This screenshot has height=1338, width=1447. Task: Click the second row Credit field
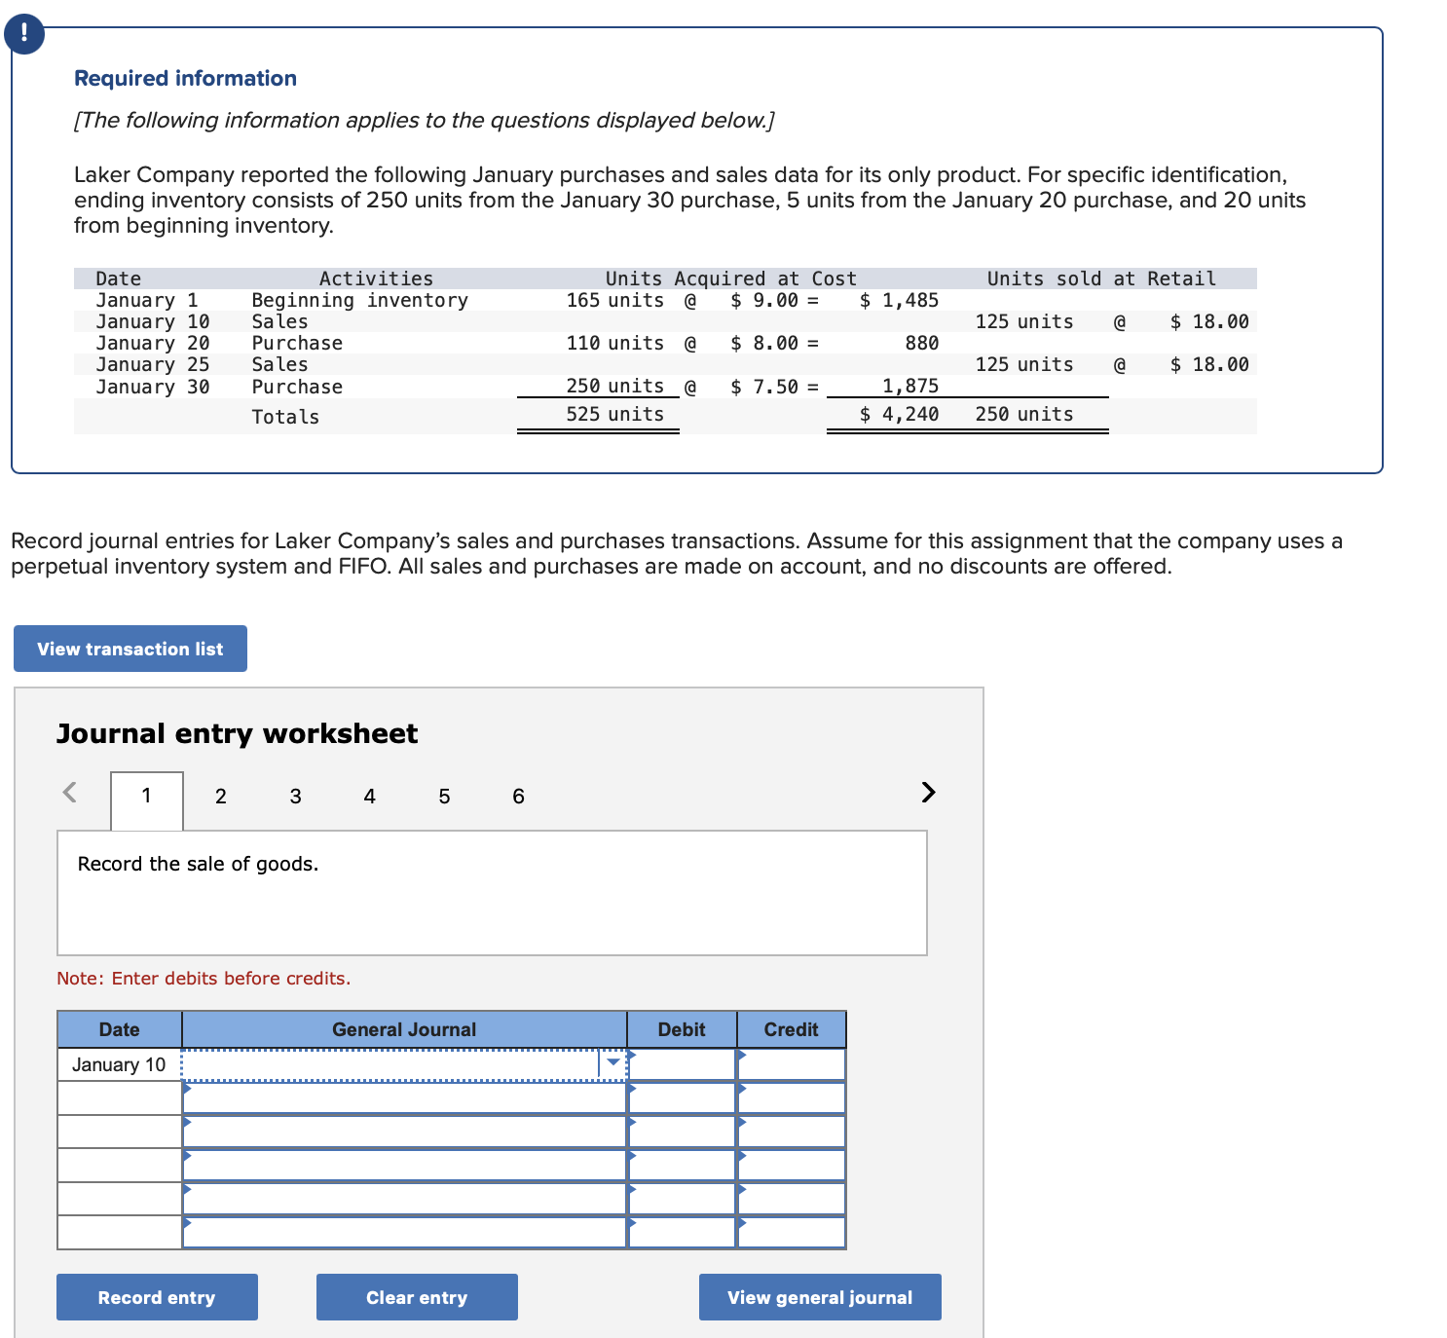(x=792, y=1097)
